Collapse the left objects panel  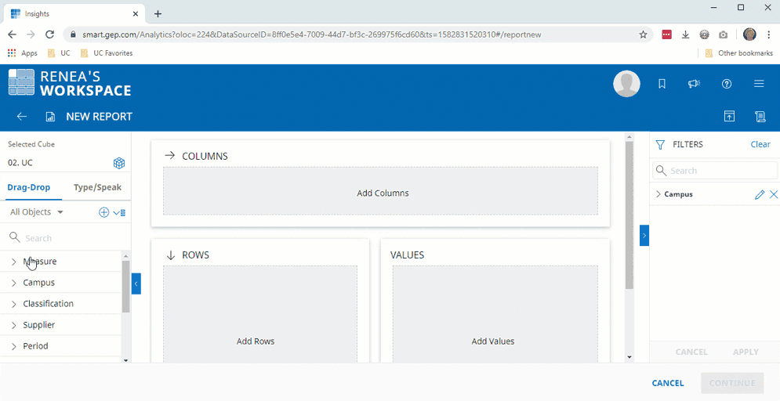point(136,284)
